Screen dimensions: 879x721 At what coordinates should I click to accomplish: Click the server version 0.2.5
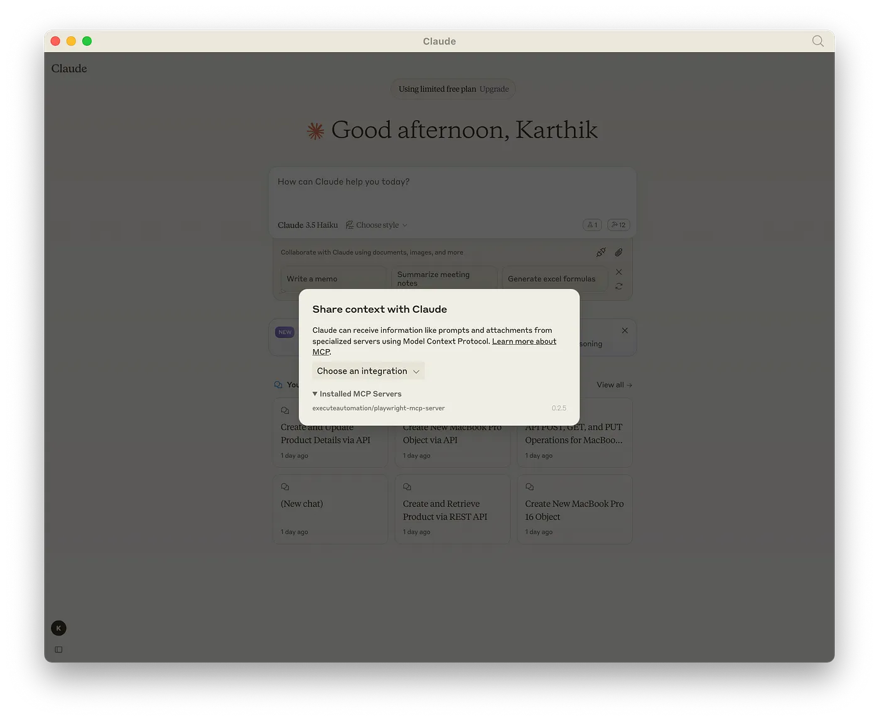tap(559, 408)
